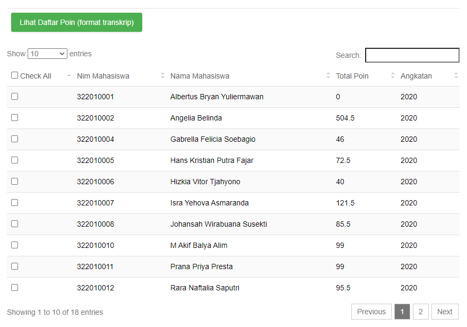Click the sort arrows for Nim Mahasiswa column
This screenshot has width=467, height=327.
[x=162, y=75]
